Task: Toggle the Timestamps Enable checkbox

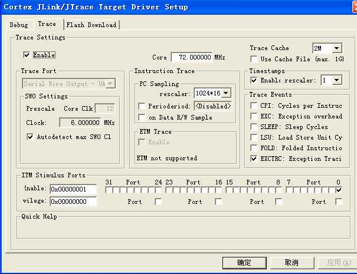Action: coord(254,80)
